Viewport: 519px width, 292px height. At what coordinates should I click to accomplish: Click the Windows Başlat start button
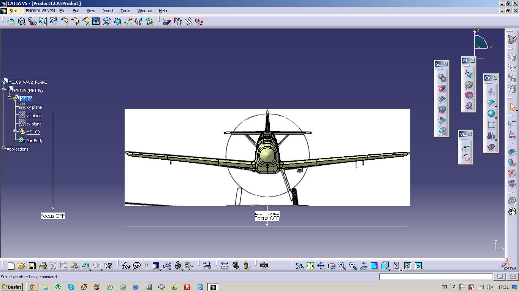click(12, 287)
